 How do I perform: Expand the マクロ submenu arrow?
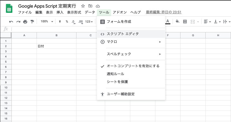pos(160,42)
